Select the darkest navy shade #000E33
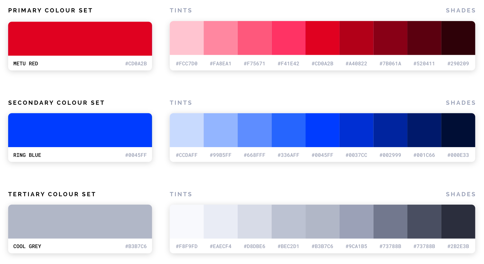Image resolution: width=484 pixels, height=264 pixels. [458, 130]
